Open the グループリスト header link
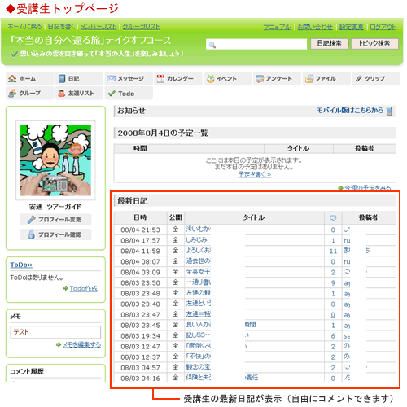Screen dimensions: 407x407 [141, 27]
